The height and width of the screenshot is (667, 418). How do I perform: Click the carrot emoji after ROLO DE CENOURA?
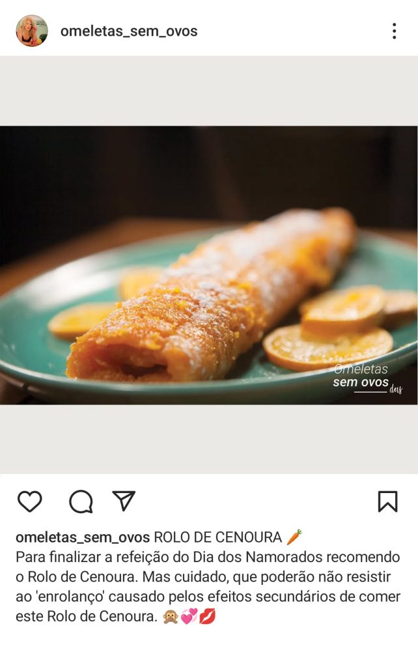point(294,537)
